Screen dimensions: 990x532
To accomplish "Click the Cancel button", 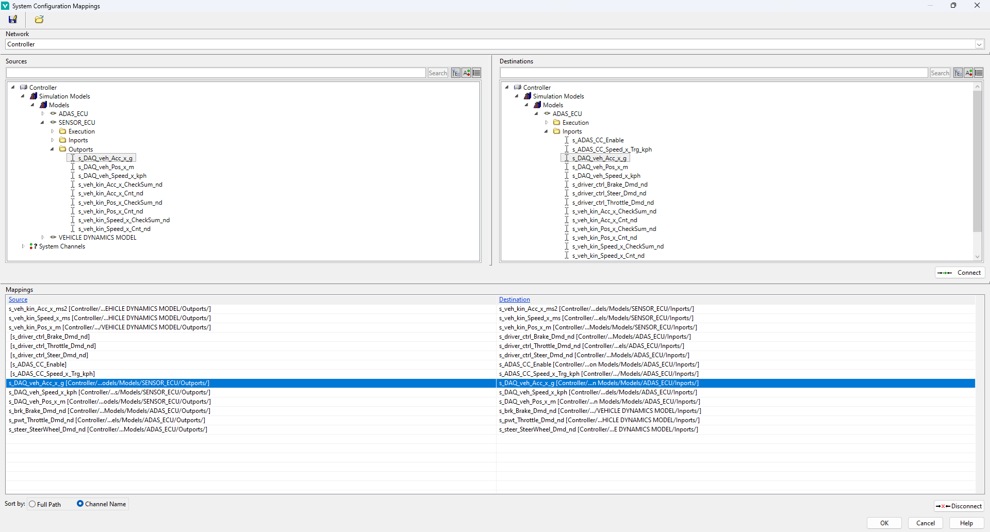I will (x=926, y=523).
